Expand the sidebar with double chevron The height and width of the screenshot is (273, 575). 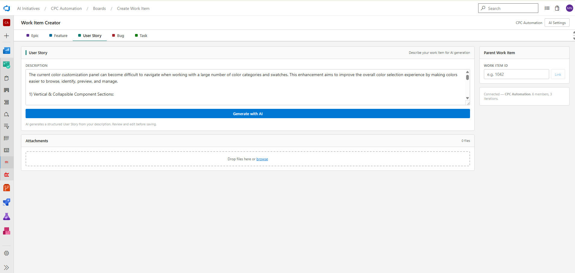pos(6,268)
